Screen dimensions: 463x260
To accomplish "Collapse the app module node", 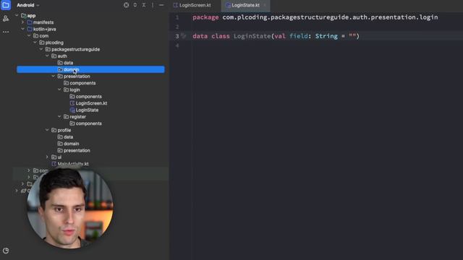I will pos(17,15).
